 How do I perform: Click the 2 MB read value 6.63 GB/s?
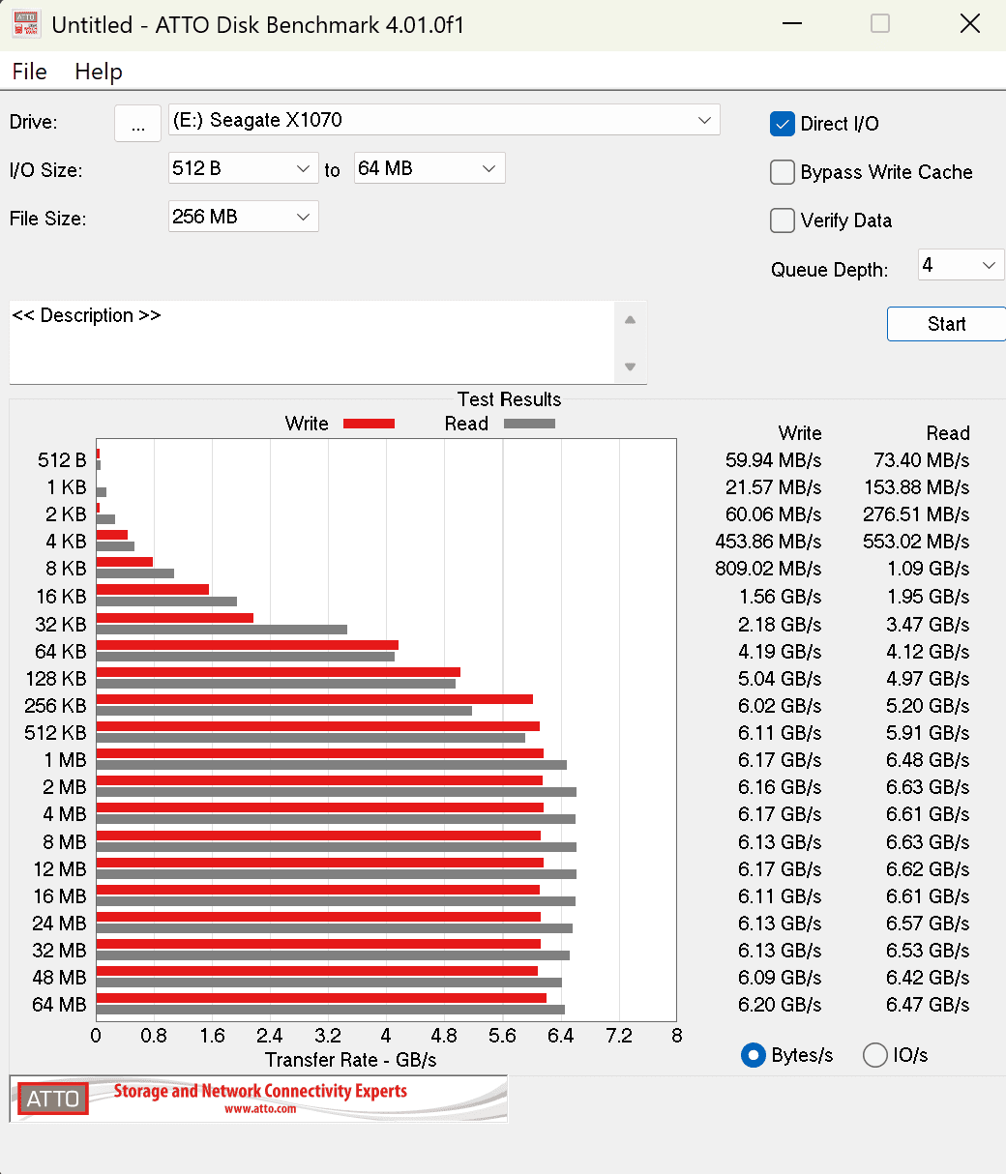pyautogui.click(x=928, y=787)
